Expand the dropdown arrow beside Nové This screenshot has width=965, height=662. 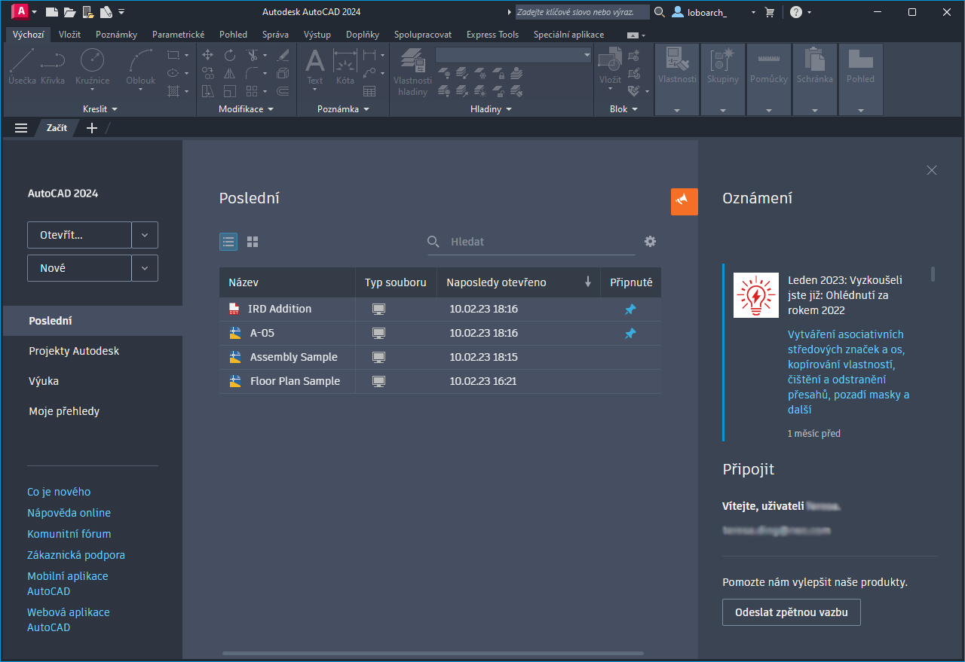145,268
